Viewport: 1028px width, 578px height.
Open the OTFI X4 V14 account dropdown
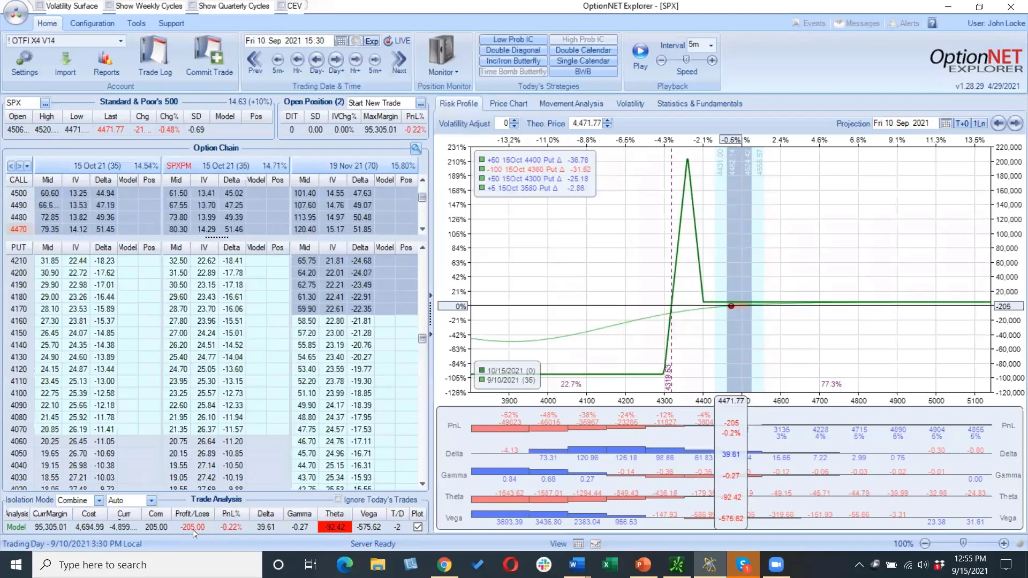[x=120, y=41]
